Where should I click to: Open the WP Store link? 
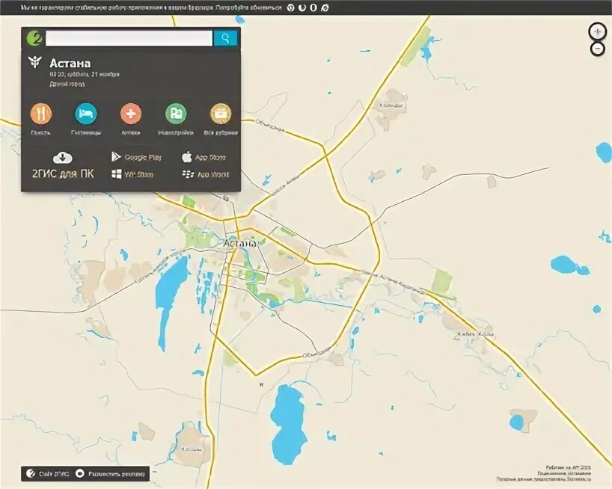(x=132, y=174)
